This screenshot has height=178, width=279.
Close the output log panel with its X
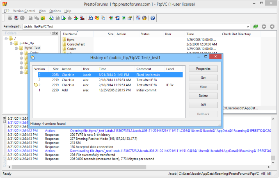click(5, 118)
